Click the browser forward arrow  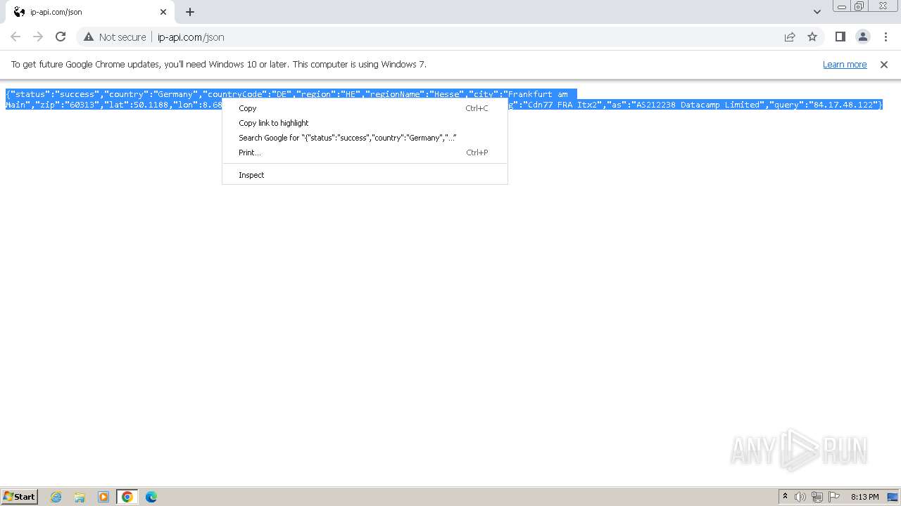[38, 37]
